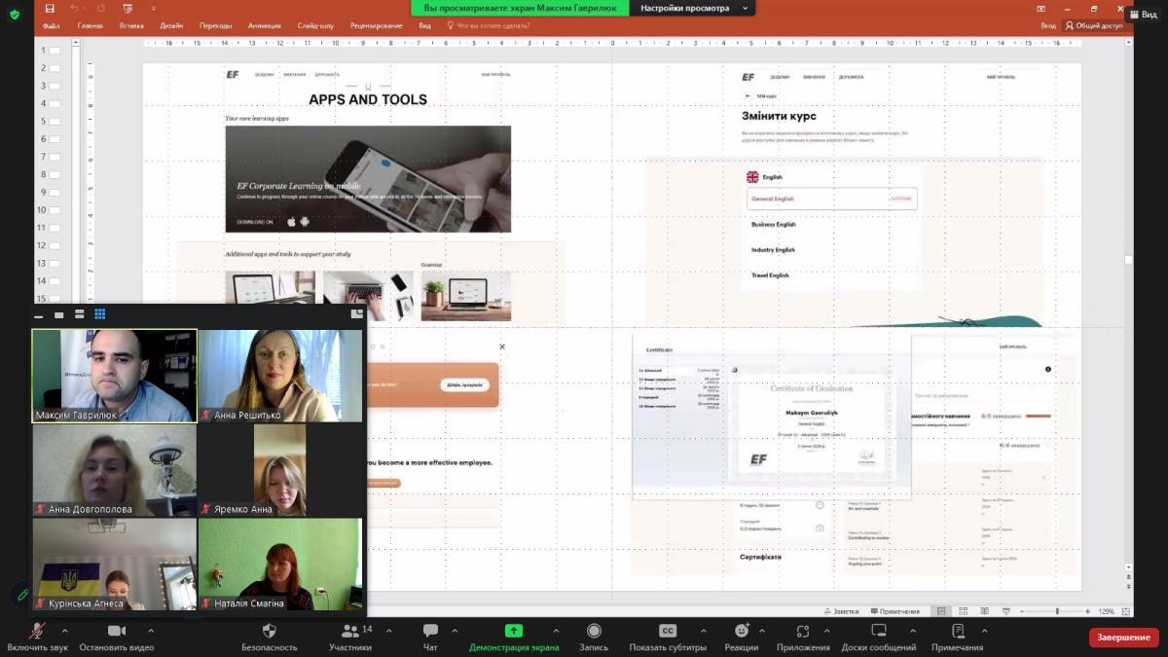1168x657 pixels.
Task: Select Анна Довгополова video tile
Action: pyautogui.click(x=114, y=470)
